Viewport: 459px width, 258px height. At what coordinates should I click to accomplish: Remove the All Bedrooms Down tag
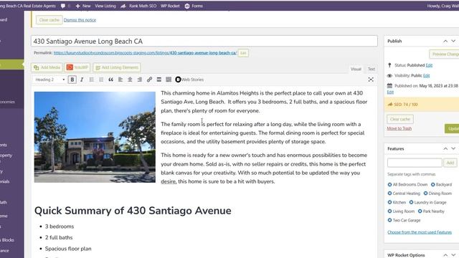[x=389, y=185]
